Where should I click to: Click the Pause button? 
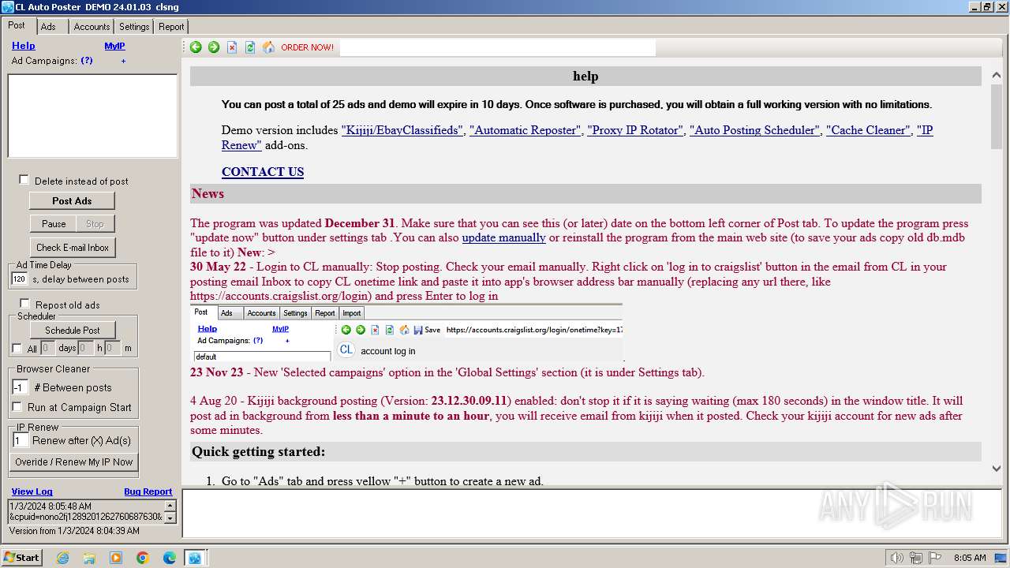click(54, 224)
